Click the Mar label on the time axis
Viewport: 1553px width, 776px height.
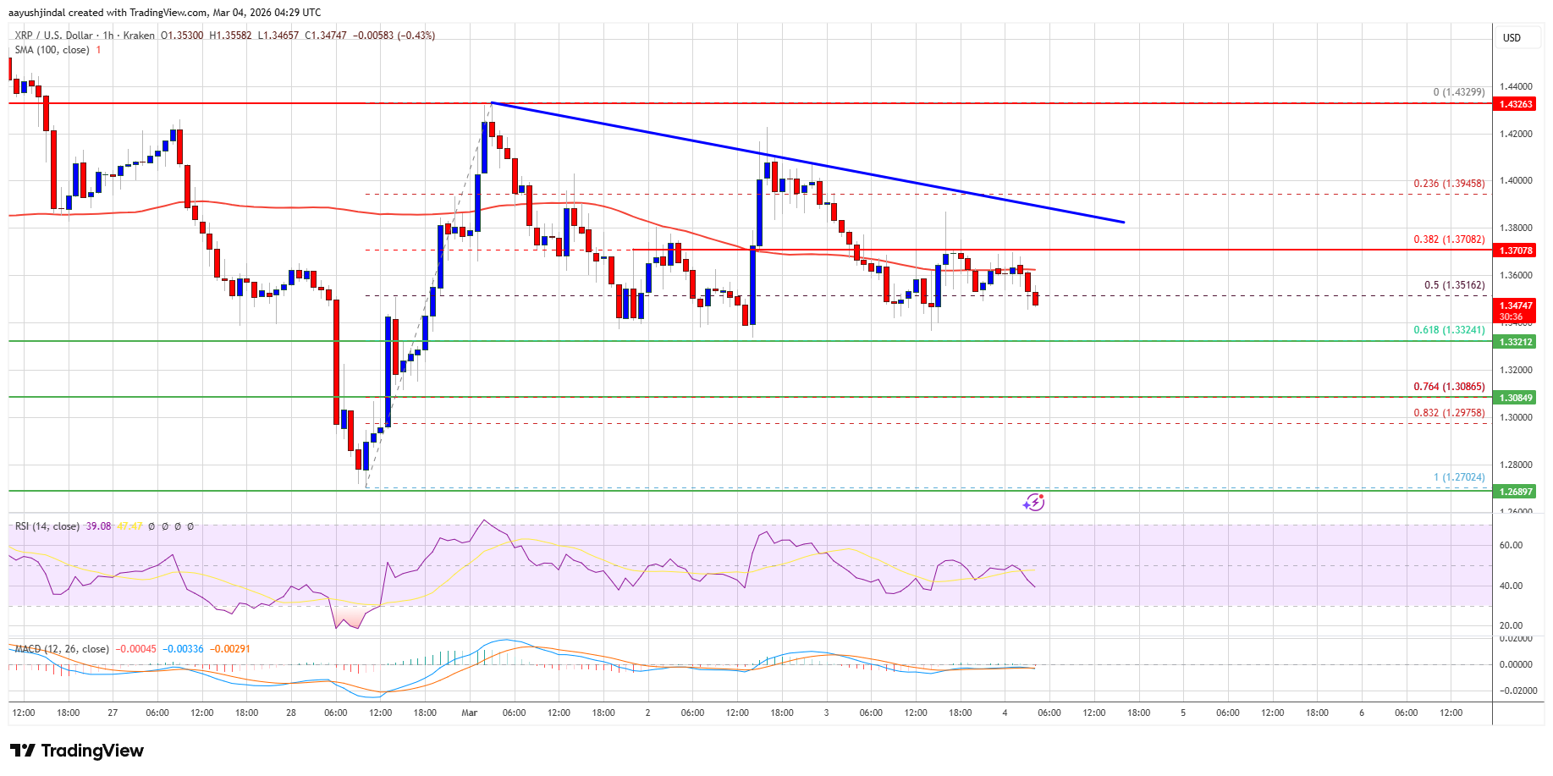pyautogui.click(x=469, y=713)
